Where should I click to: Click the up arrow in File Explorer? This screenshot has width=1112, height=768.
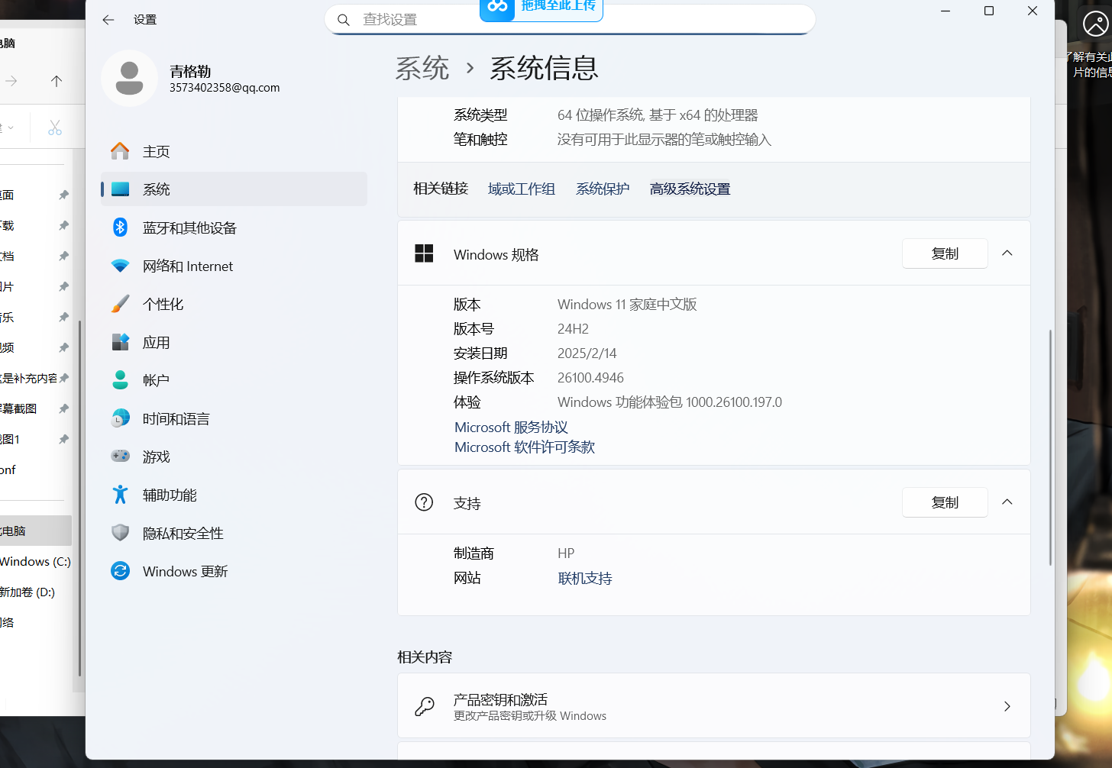(57, 81)
